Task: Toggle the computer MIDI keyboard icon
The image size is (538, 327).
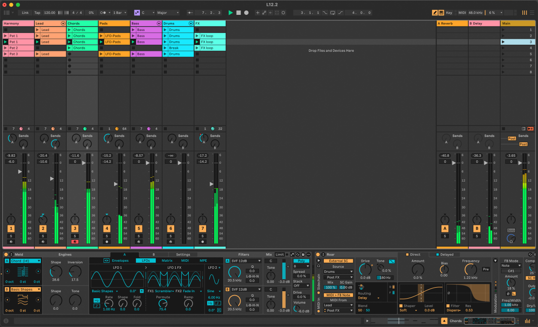Action: [x=441, y=12]
